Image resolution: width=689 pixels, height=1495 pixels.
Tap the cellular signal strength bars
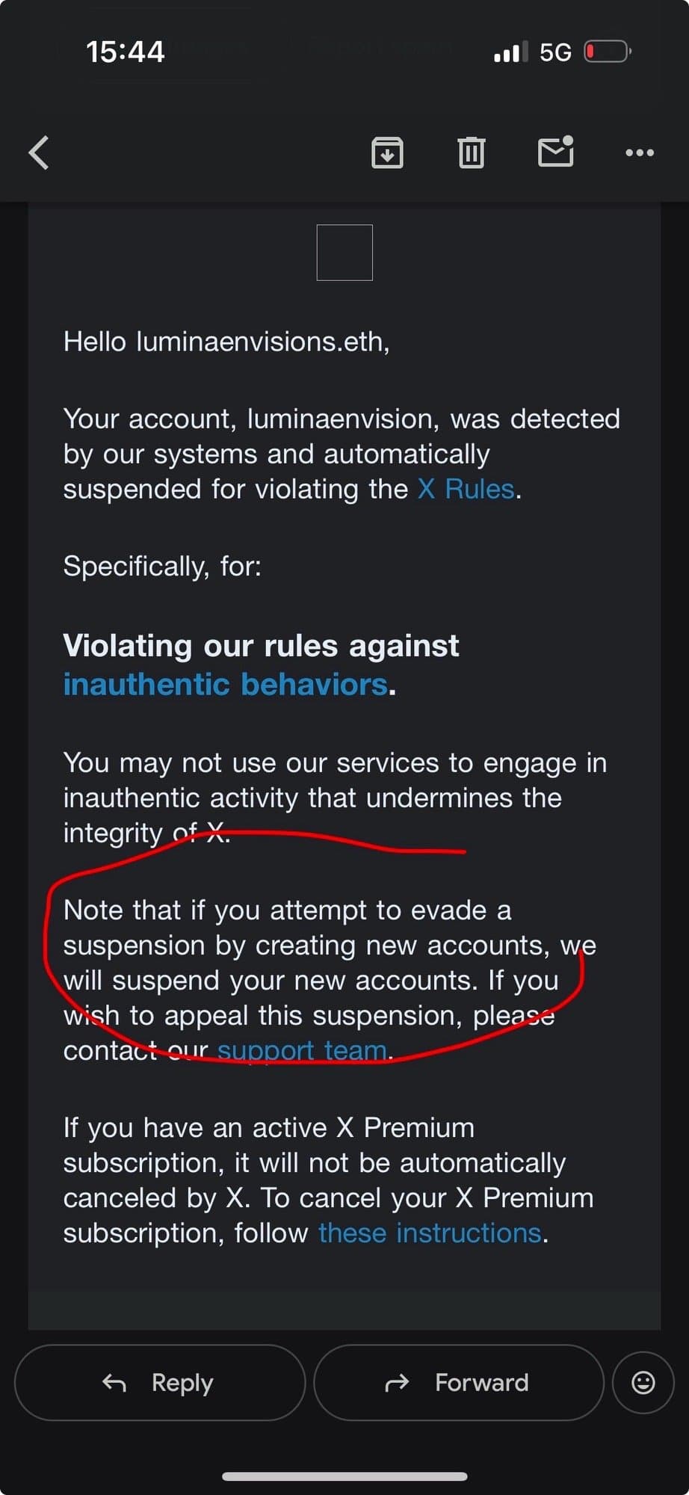[x=510, y=52]
